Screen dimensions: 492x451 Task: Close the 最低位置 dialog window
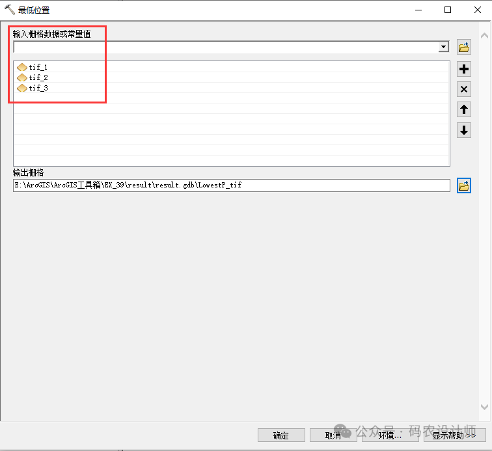(x=476, y=10)
